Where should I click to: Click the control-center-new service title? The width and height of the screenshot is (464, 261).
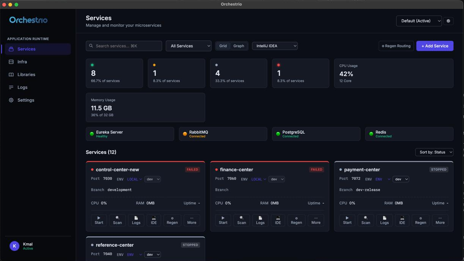pos(117,170)
